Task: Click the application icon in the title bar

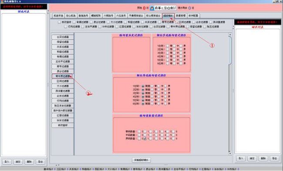Action: pyautogui.click(x=2, y=1)
